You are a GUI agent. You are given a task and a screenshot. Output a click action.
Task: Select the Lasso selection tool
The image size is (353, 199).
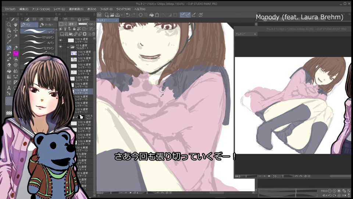pyautogui.click(x=9, y=36)
